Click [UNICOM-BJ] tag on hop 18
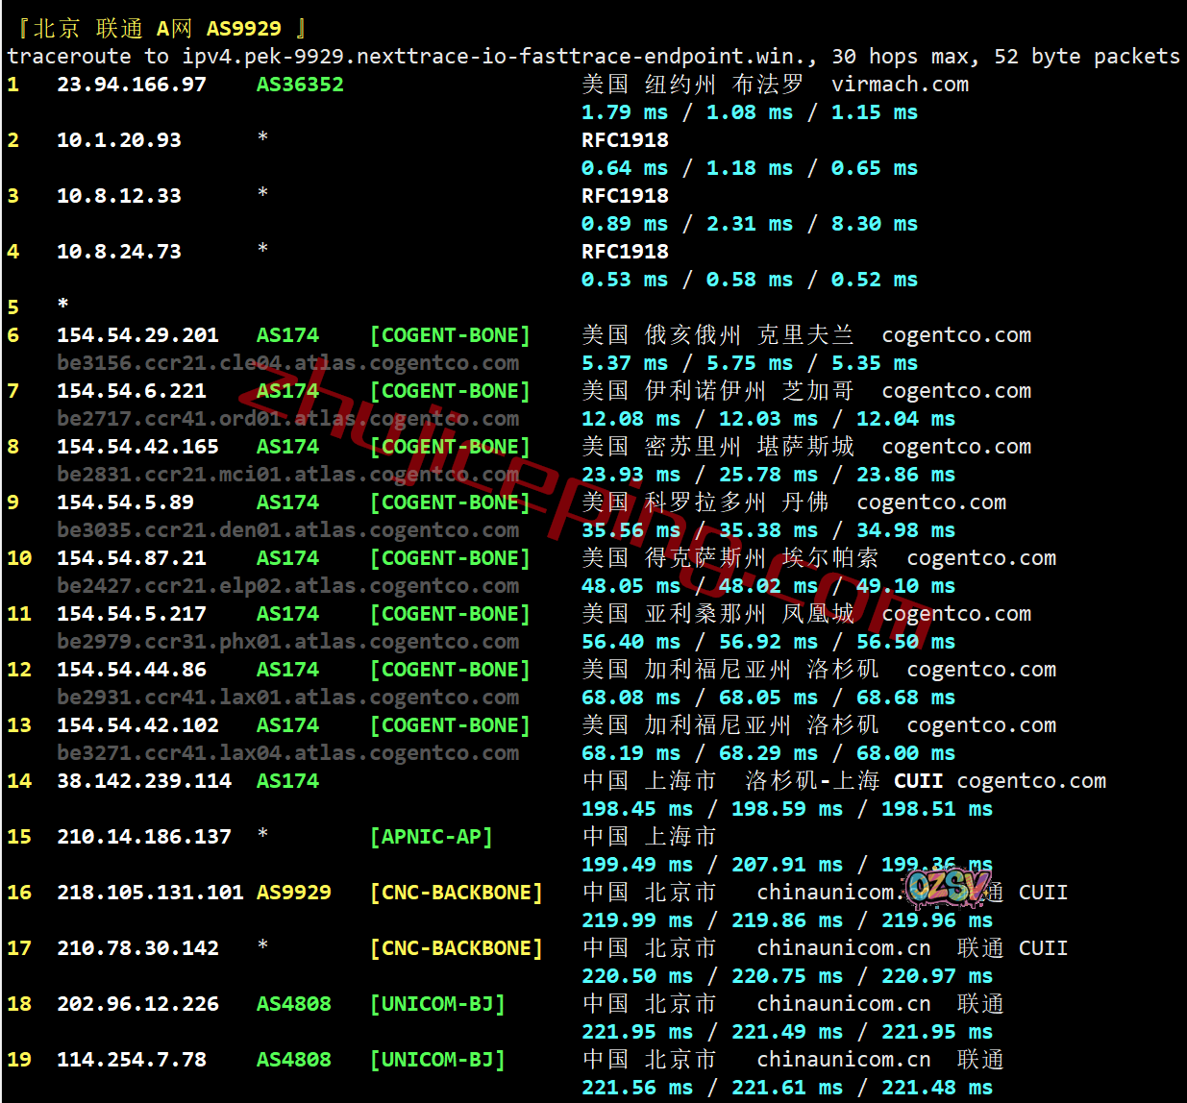1187x1103 pixels. [437, 1004]
